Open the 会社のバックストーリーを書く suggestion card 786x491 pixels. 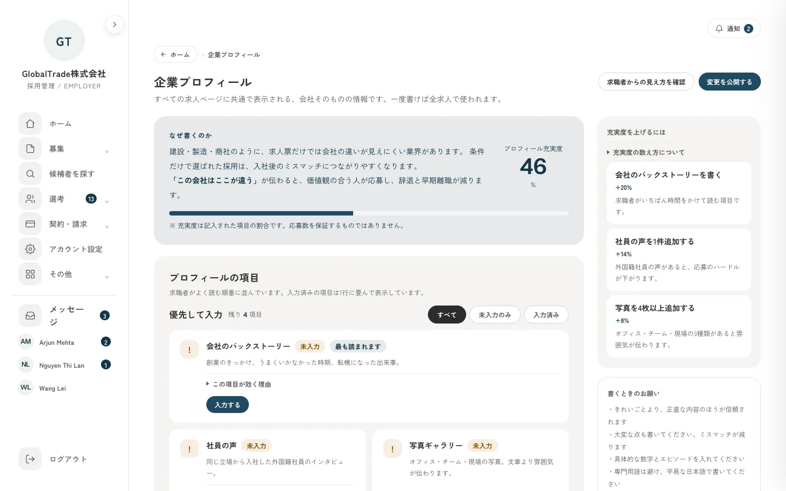679,193
